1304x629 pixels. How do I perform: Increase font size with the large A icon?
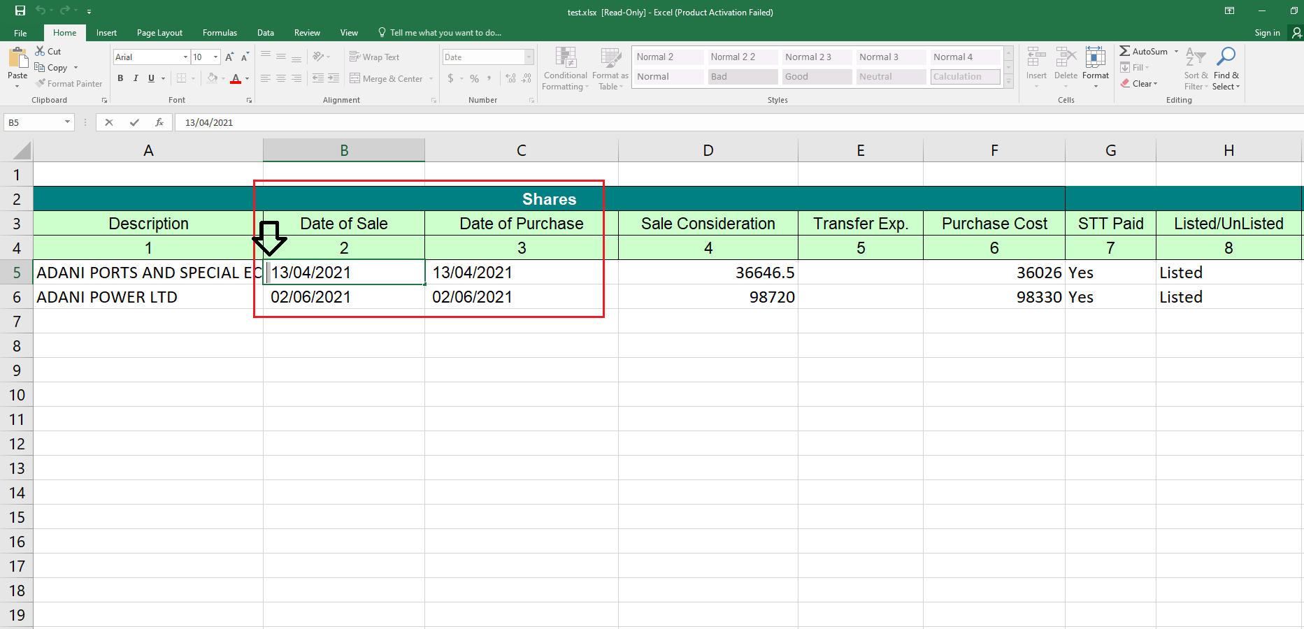point(229,57)
